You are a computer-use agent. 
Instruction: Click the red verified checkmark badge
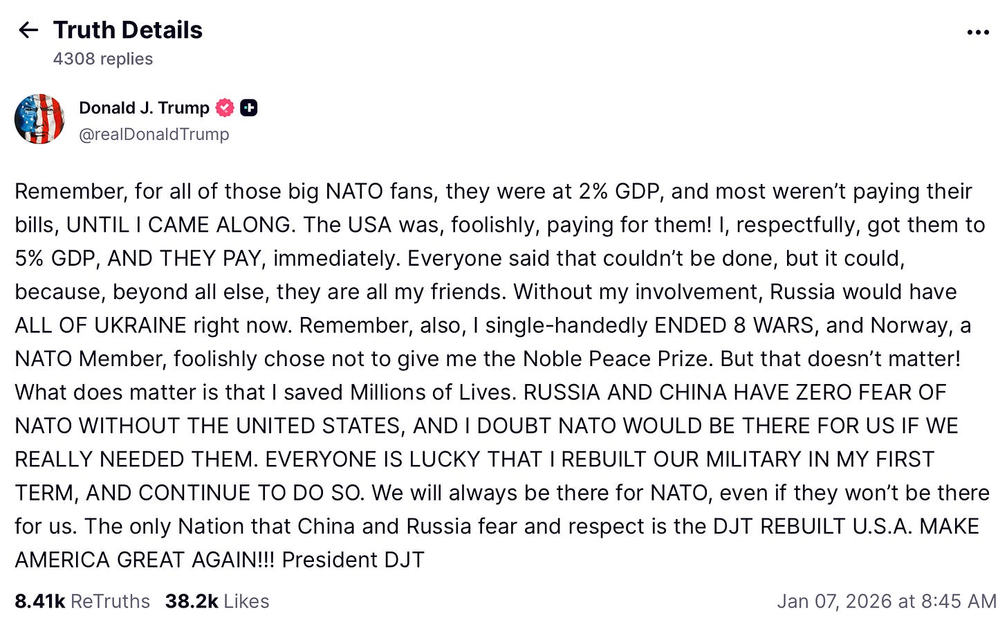click(225, 108)
